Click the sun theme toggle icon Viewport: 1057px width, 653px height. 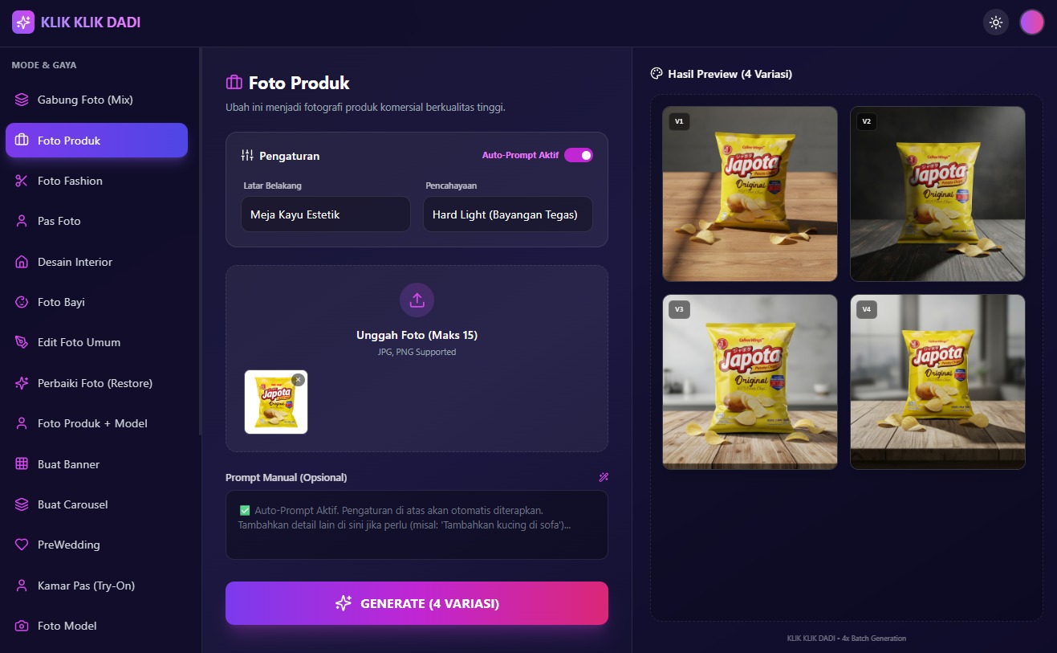pyautogui.click(x=996, y=22)
